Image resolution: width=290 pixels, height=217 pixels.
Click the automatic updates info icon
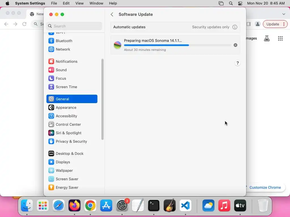tap(235, 27)
